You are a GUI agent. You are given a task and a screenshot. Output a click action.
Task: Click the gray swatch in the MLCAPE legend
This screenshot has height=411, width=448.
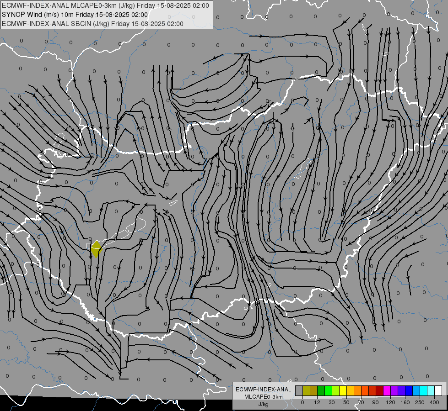pos(299,390)
